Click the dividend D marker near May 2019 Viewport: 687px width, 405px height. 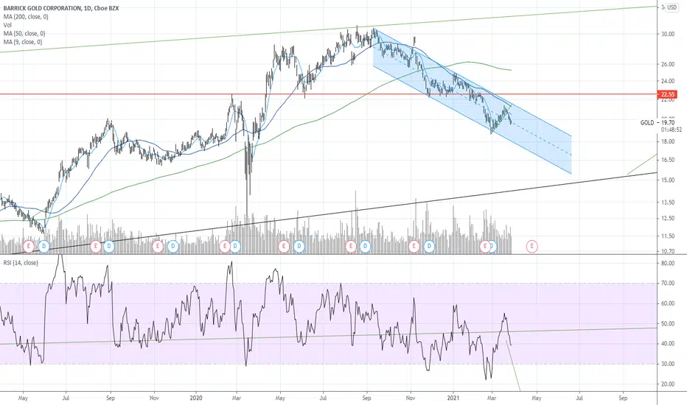(43, 247)
